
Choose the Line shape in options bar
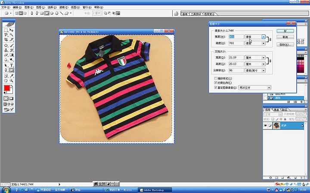pyautogui.click(x=62, y=13)
